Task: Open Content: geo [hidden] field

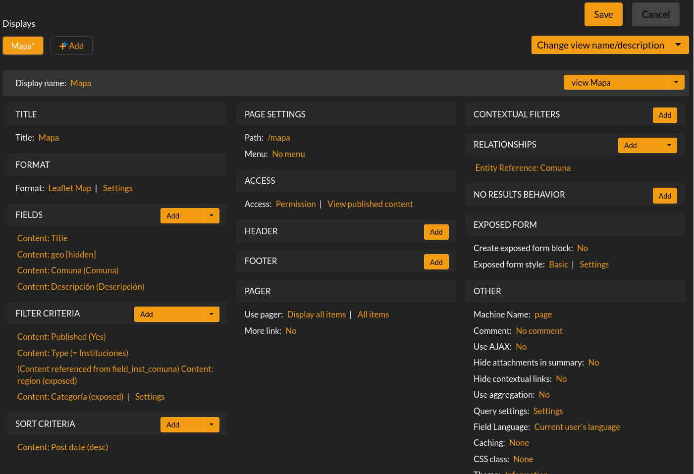Action: coord(56,255)
